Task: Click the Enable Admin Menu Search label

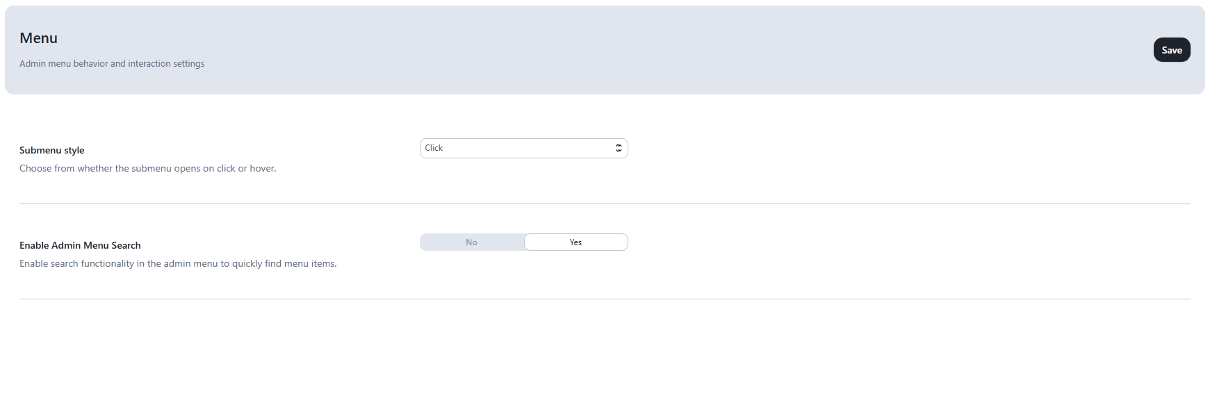Action: (80, 245)
